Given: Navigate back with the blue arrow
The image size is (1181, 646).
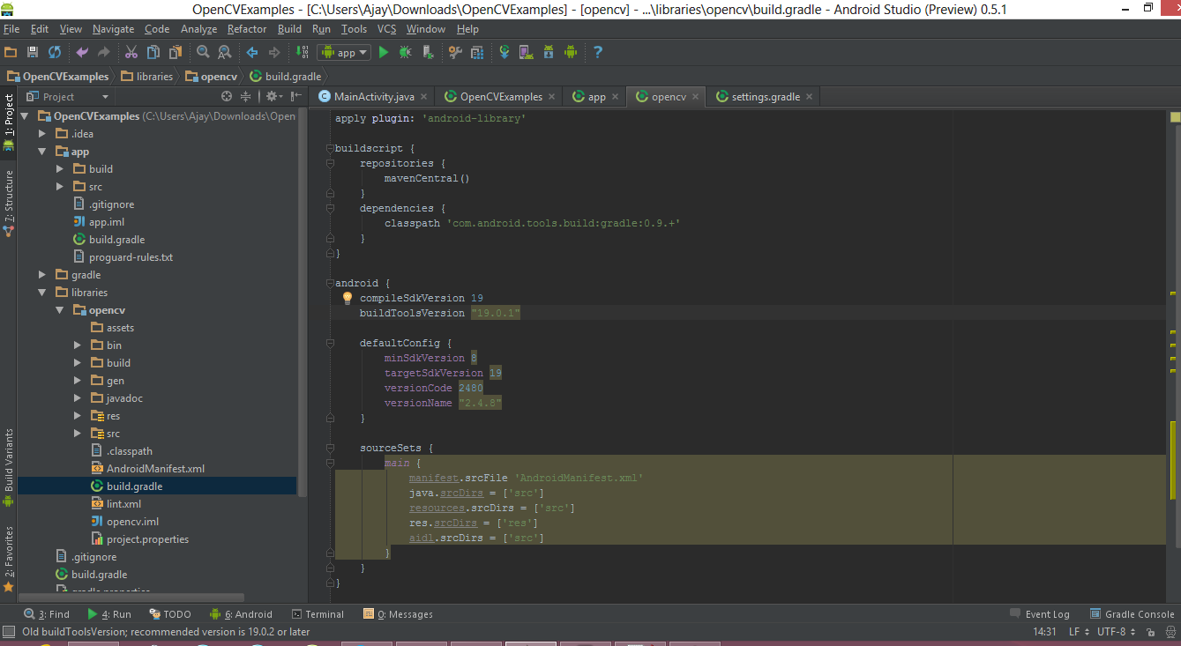Looking at the screenshot, I should (x=252, y=53).
